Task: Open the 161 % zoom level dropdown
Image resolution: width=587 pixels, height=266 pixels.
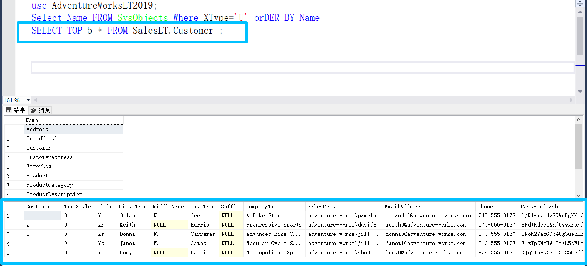Action: click(x=28, y=100)
